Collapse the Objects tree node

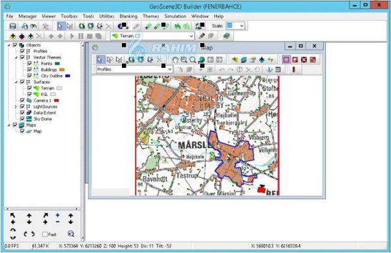click(x=9, y=45)
